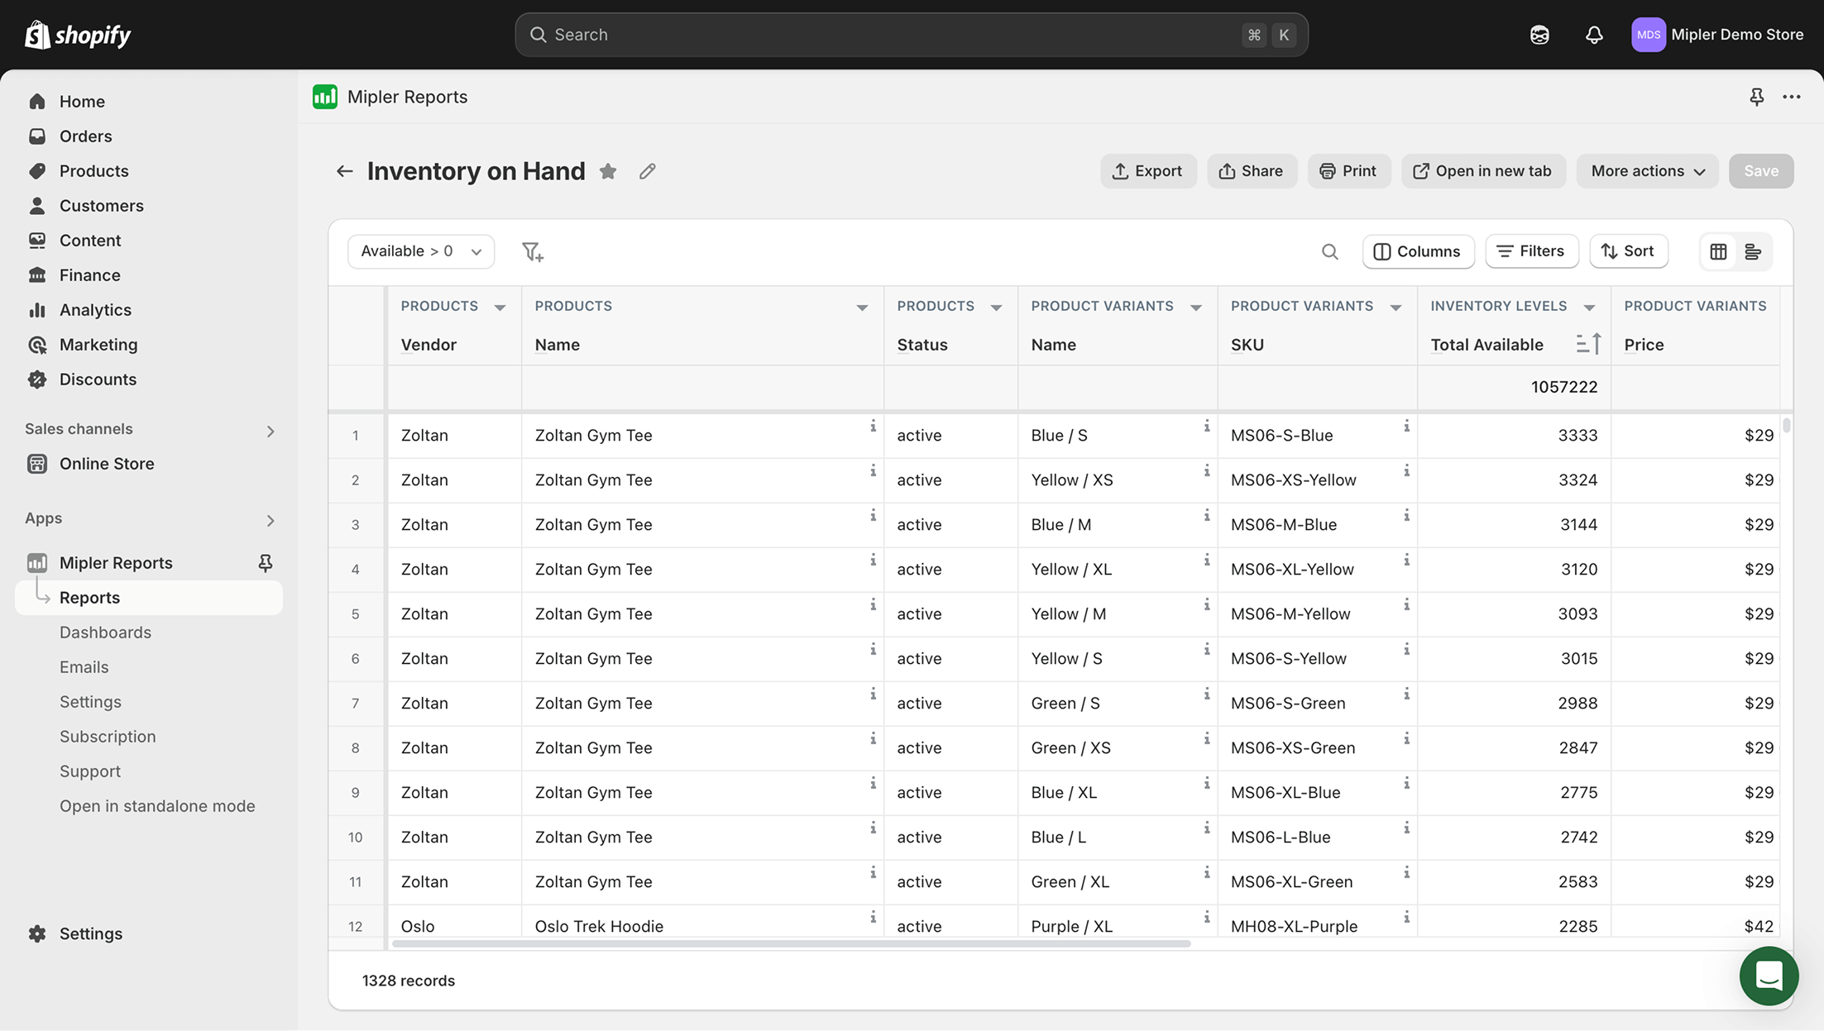The image size is (1824, 1031).
Task: Click the favorite star next to report title
Action: [608, 171]
